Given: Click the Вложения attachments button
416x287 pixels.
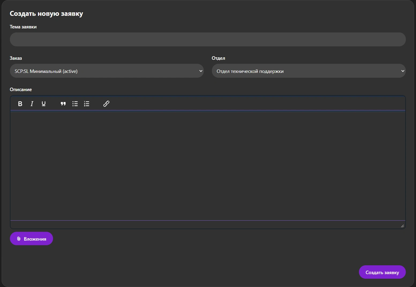Looking at the screenshot, I should coord(31,238).
